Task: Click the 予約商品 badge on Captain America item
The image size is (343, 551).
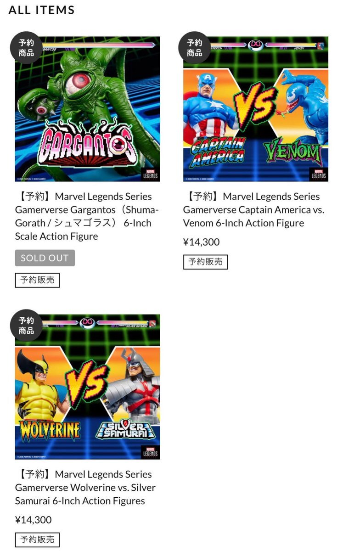Action: click(x=194, y=48)
